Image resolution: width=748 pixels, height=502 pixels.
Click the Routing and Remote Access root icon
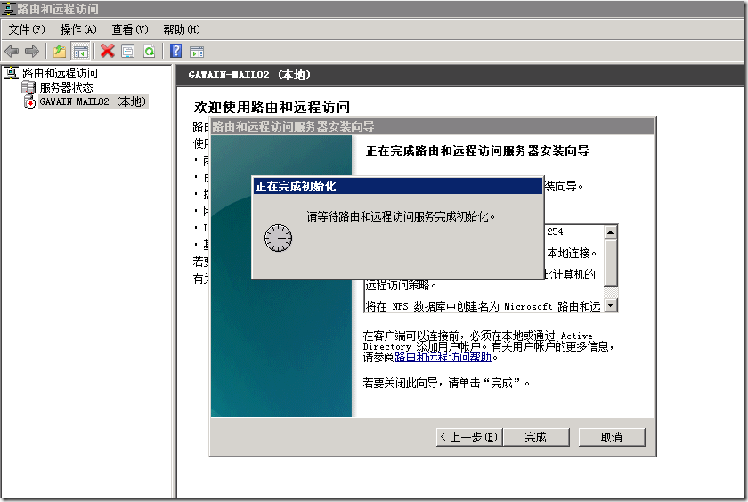[x=12, y=73]
